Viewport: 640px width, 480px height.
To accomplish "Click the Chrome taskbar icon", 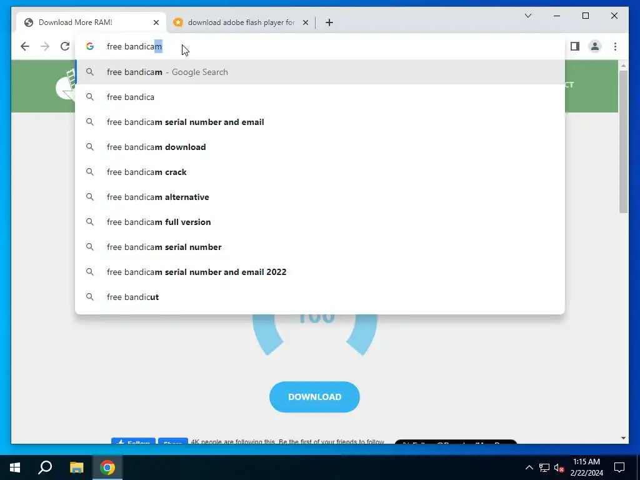I will point(107,467).
